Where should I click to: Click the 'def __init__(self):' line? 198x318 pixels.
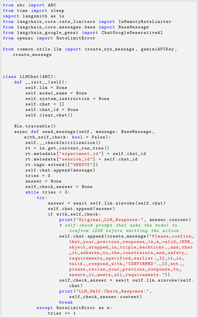click(x=40, y=82)
